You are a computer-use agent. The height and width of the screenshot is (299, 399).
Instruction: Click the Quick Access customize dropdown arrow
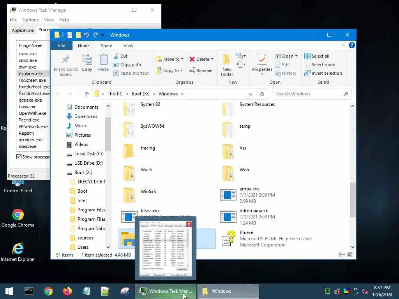pos(103,35)
